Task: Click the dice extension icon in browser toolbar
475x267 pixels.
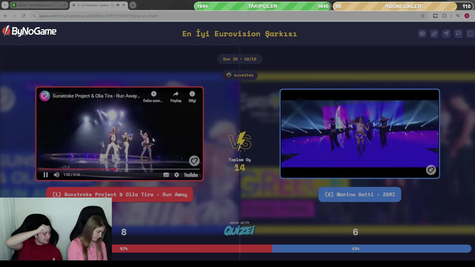Action: 435,16
